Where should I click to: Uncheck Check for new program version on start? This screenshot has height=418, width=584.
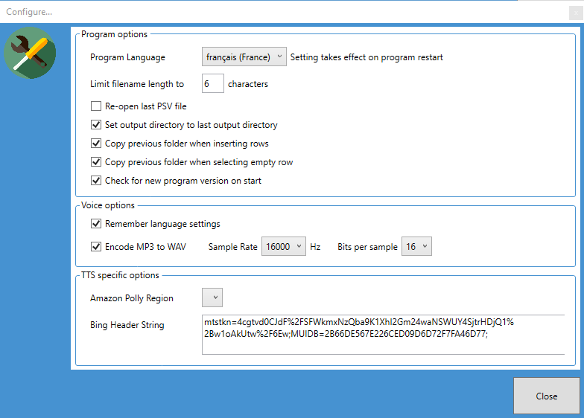96,181
